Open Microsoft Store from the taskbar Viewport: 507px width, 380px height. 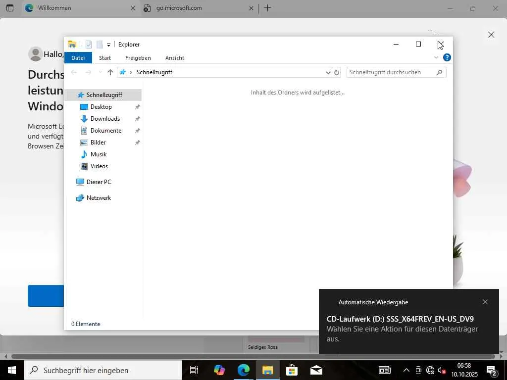tap(292, 370)
